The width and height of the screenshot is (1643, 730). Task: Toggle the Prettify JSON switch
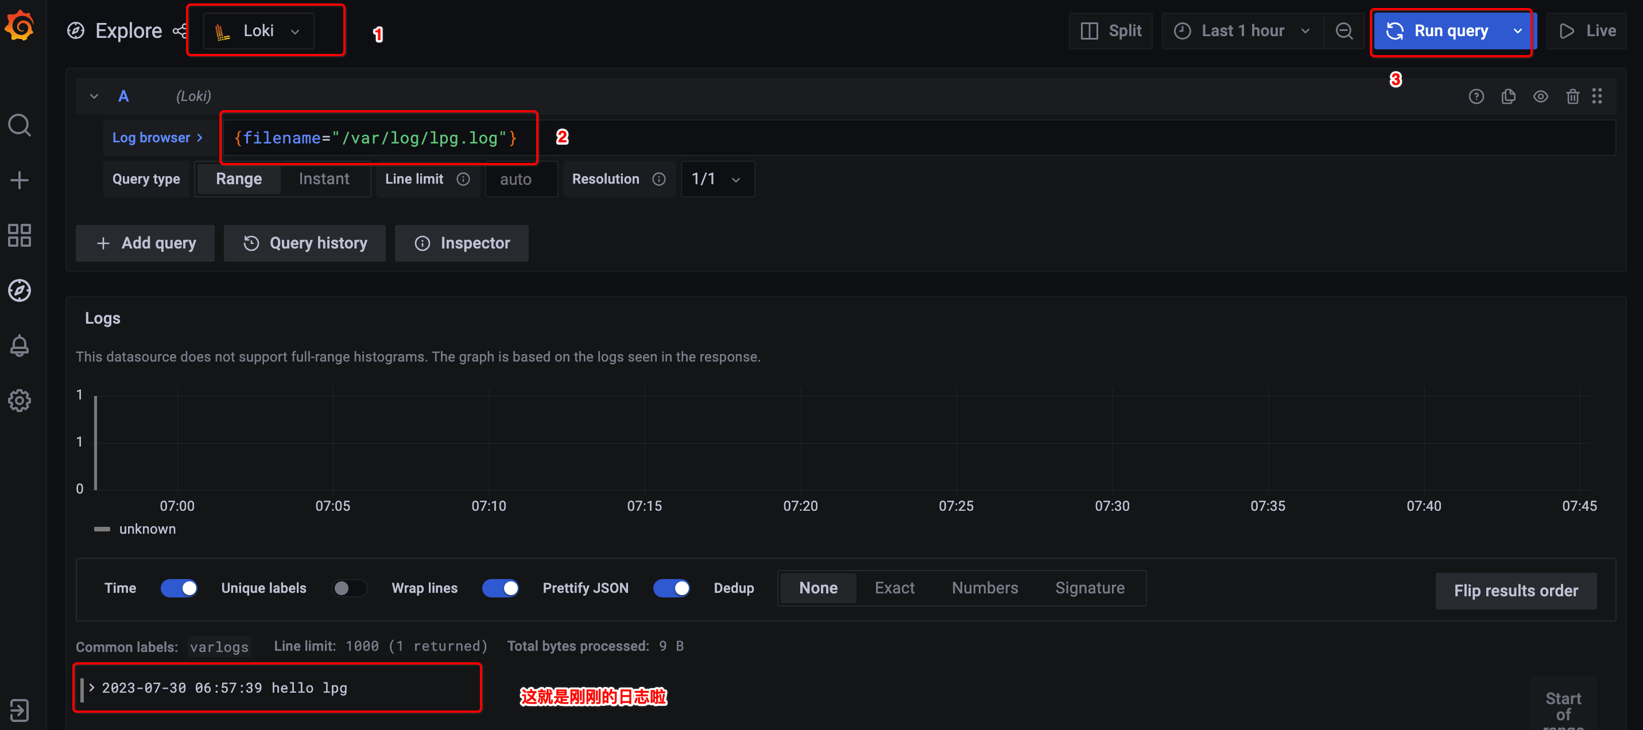point(671,588)
